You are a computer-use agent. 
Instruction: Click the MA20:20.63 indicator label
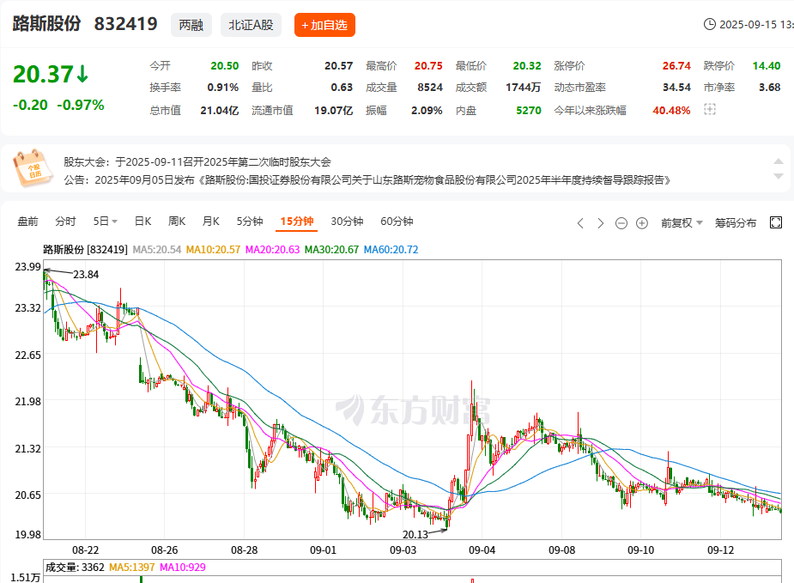(272, 250)
